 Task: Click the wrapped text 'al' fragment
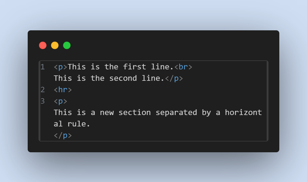[x=58, y=124]
